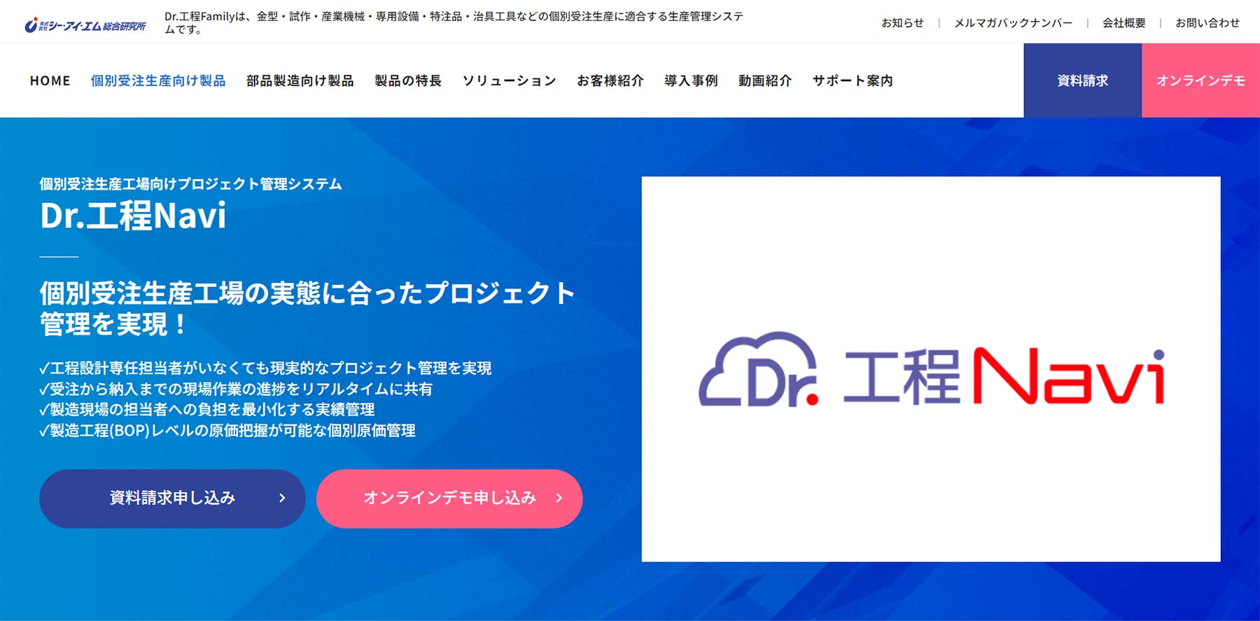This screenshot has height=621, width=1260.
Task: Click the 資料請求申し込み button
Action: click(172, 498)
